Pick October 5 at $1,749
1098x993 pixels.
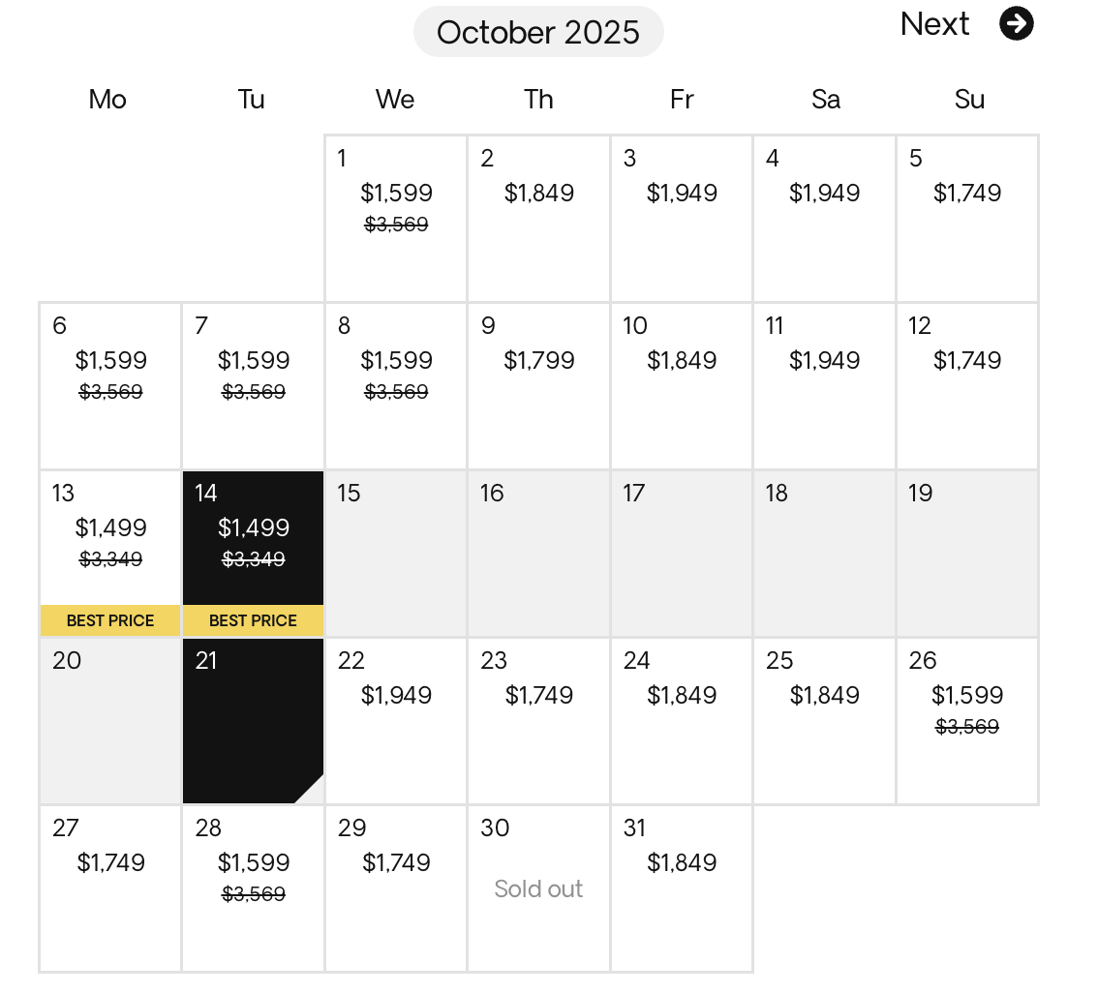coord(967,219)
